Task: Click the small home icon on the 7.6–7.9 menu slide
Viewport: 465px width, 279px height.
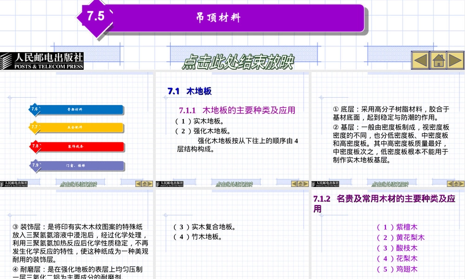Action: 145,184
